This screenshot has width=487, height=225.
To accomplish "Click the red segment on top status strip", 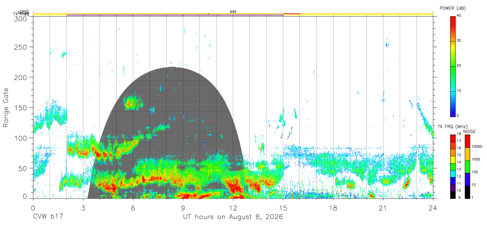I will coord(291,14).
